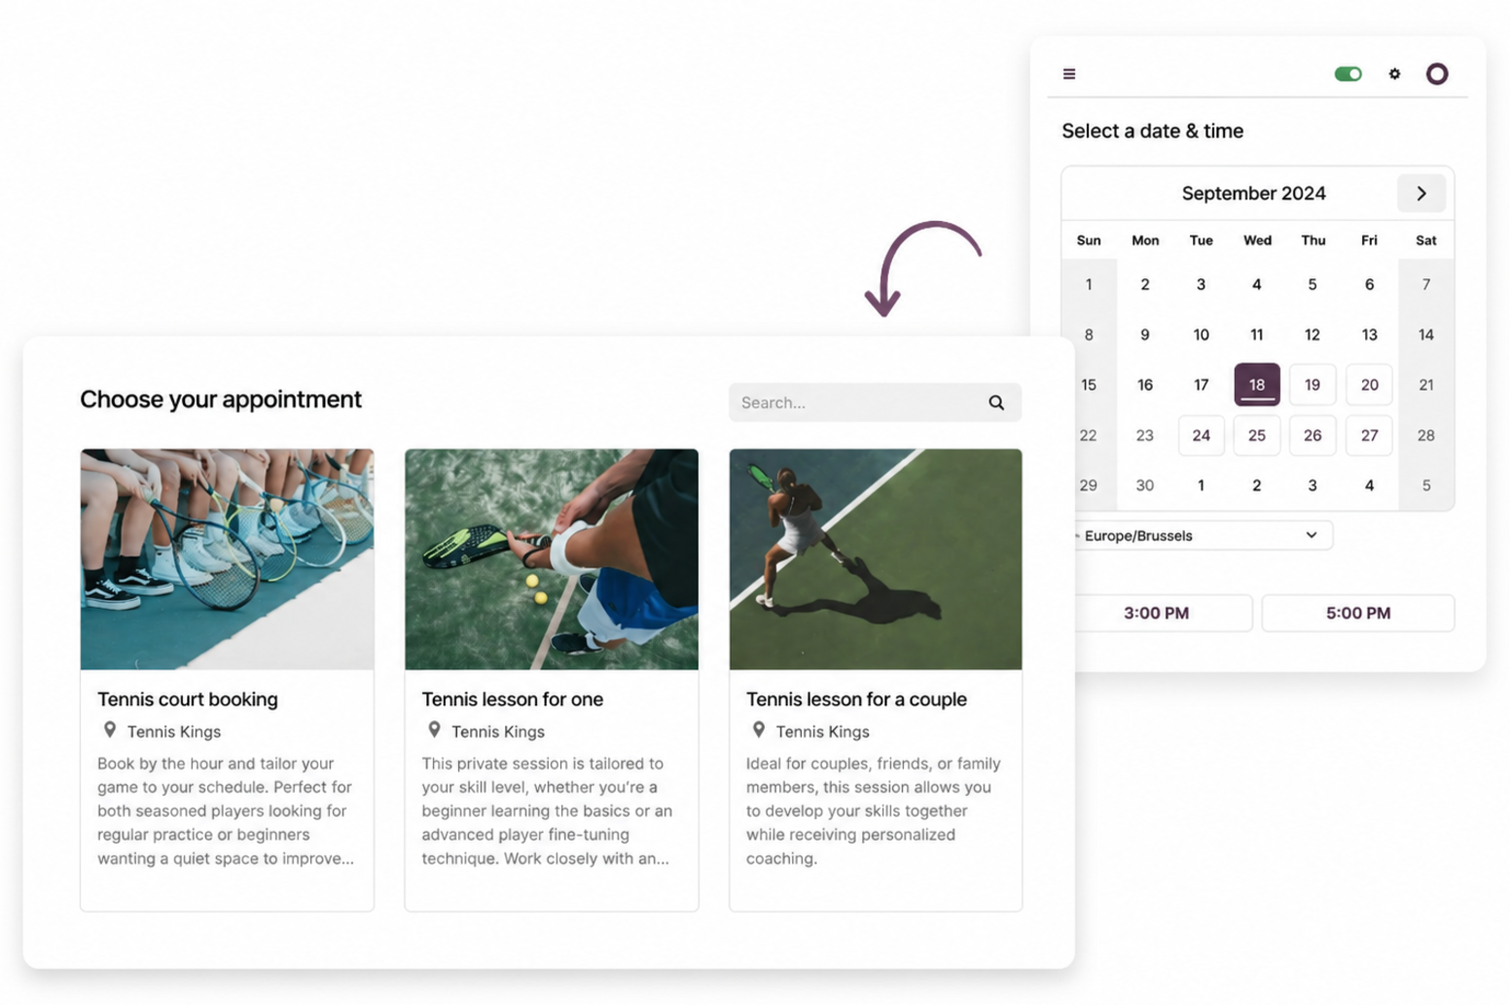Open Tennis lesson for a couple photo
The image size is (1510, 1005).
point(876,559)
